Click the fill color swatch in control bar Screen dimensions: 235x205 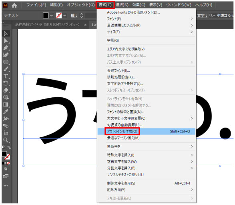point(46,16)
